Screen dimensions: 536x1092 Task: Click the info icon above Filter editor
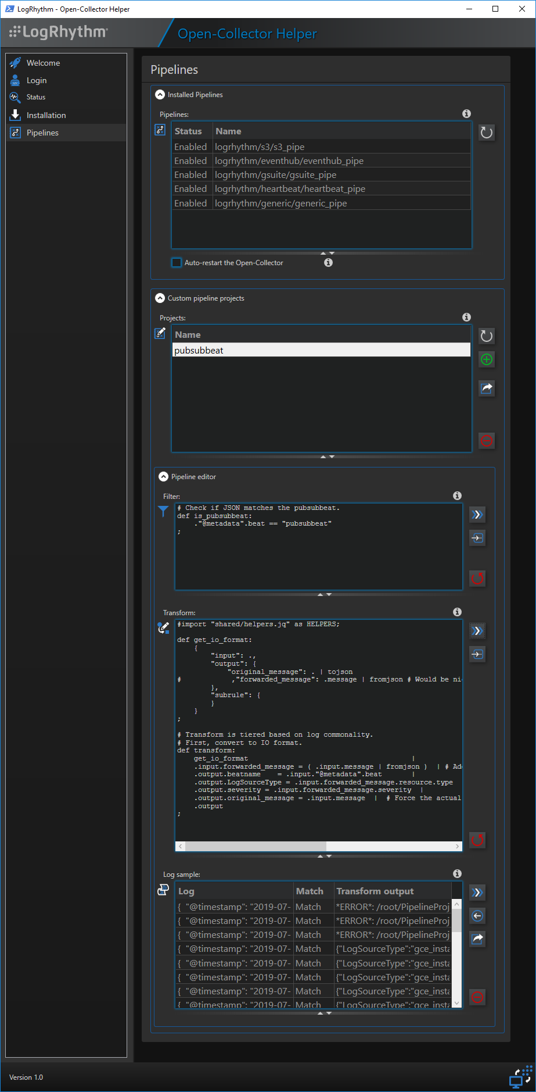(x=457, y=496)
